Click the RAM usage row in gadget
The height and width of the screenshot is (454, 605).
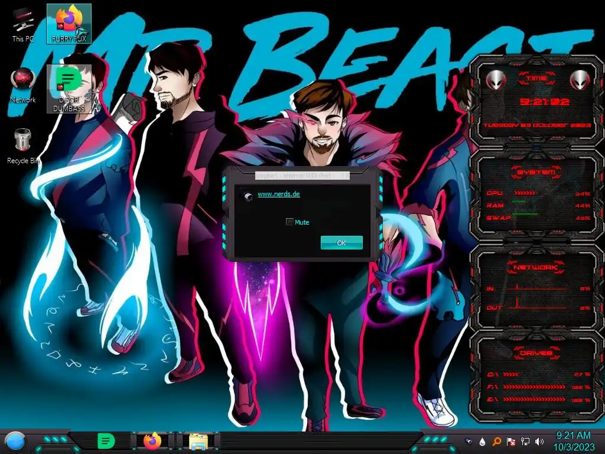(538, 205)
